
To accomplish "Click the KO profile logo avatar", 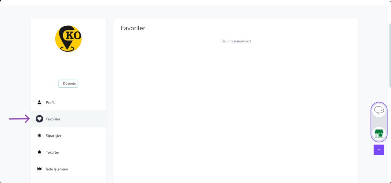I will pos(68,38).
